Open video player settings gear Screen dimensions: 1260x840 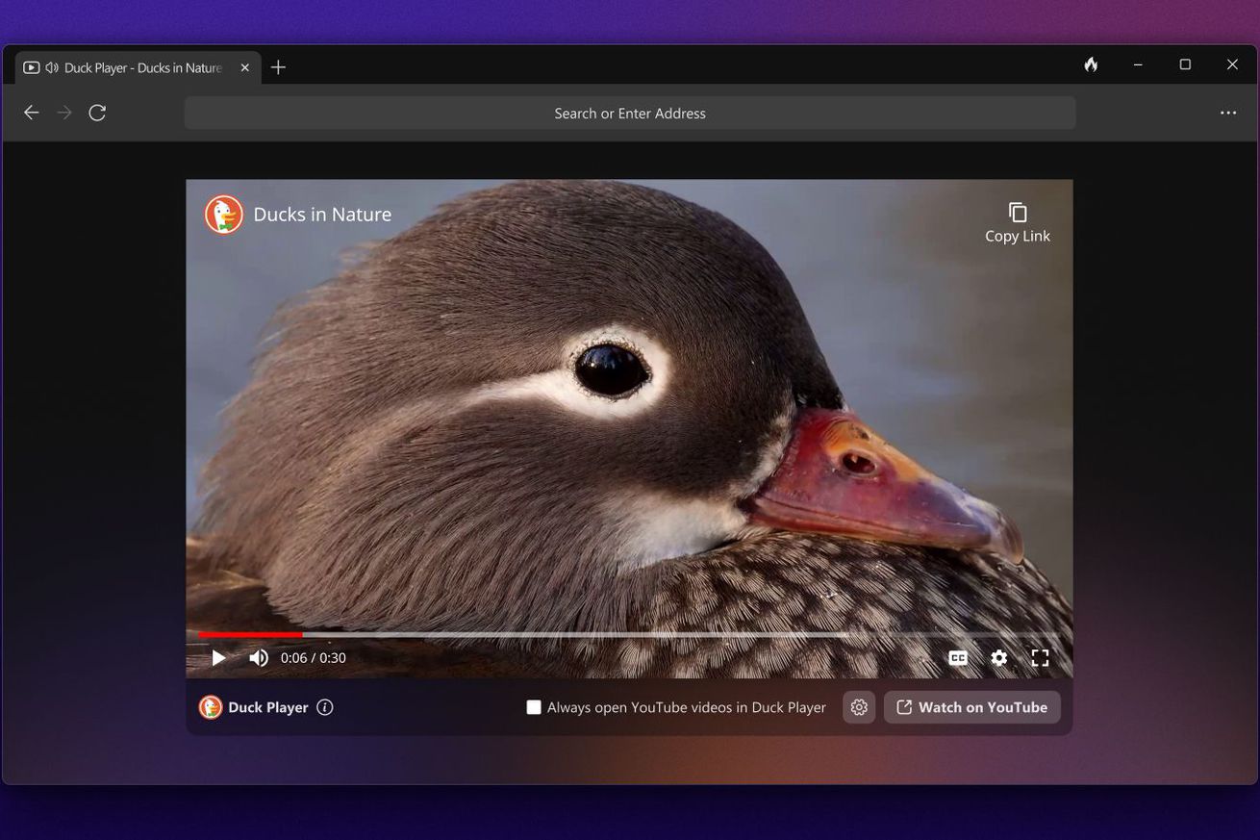(999, 658)
